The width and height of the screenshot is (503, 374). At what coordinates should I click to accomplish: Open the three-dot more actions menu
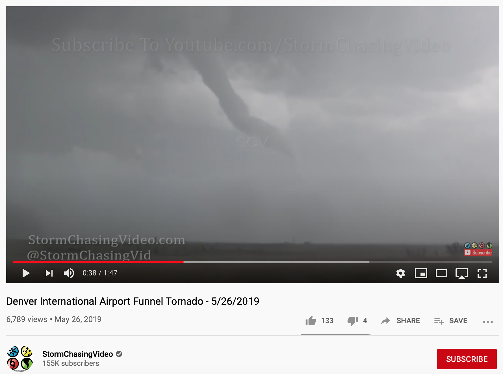pos(488,322)
